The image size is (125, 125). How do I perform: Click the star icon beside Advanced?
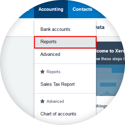pos(42,101)
